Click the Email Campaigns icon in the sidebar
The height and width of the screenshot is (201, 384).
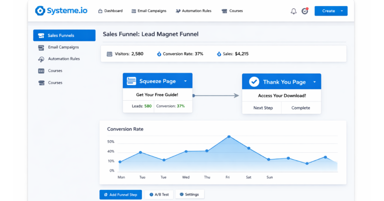tap(41, 47)
